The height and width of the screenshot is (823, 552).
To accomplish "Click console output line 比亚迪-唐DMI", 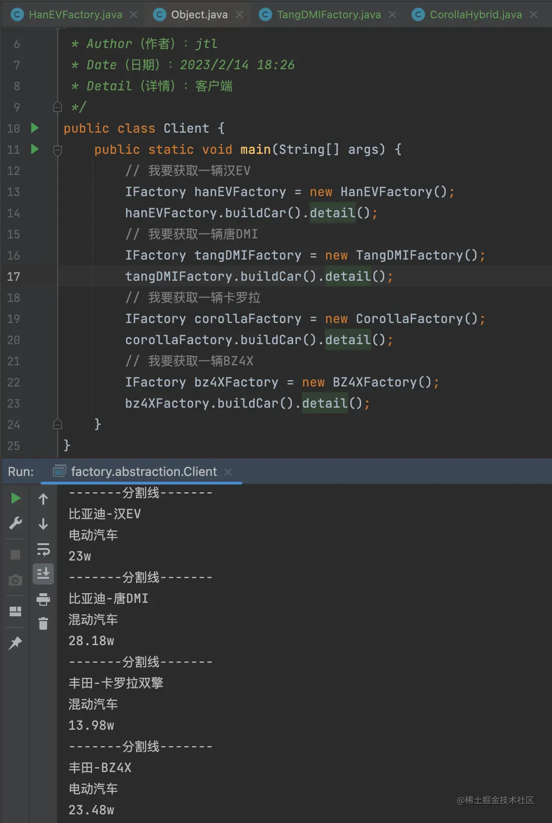I will click(x=109, y=599).
